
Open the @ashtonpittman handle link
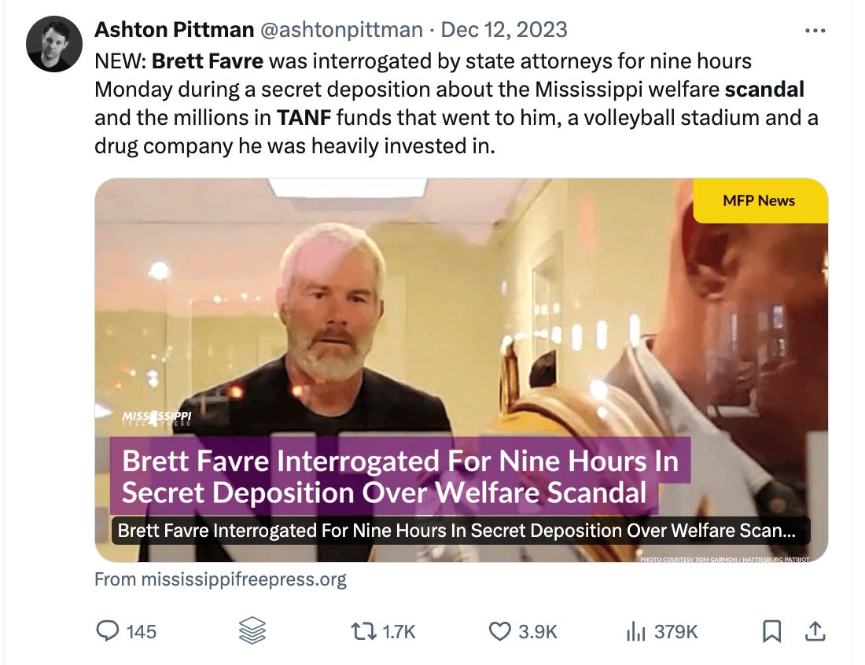click(x=341, y=30)
